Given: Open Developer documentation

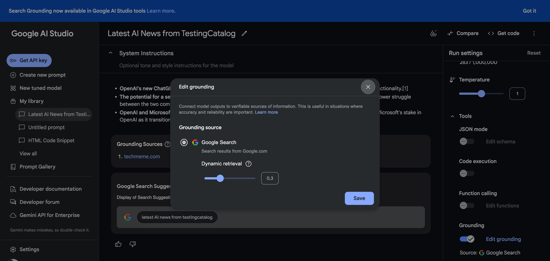Looking at the screenshot, I should pos(51,189).
